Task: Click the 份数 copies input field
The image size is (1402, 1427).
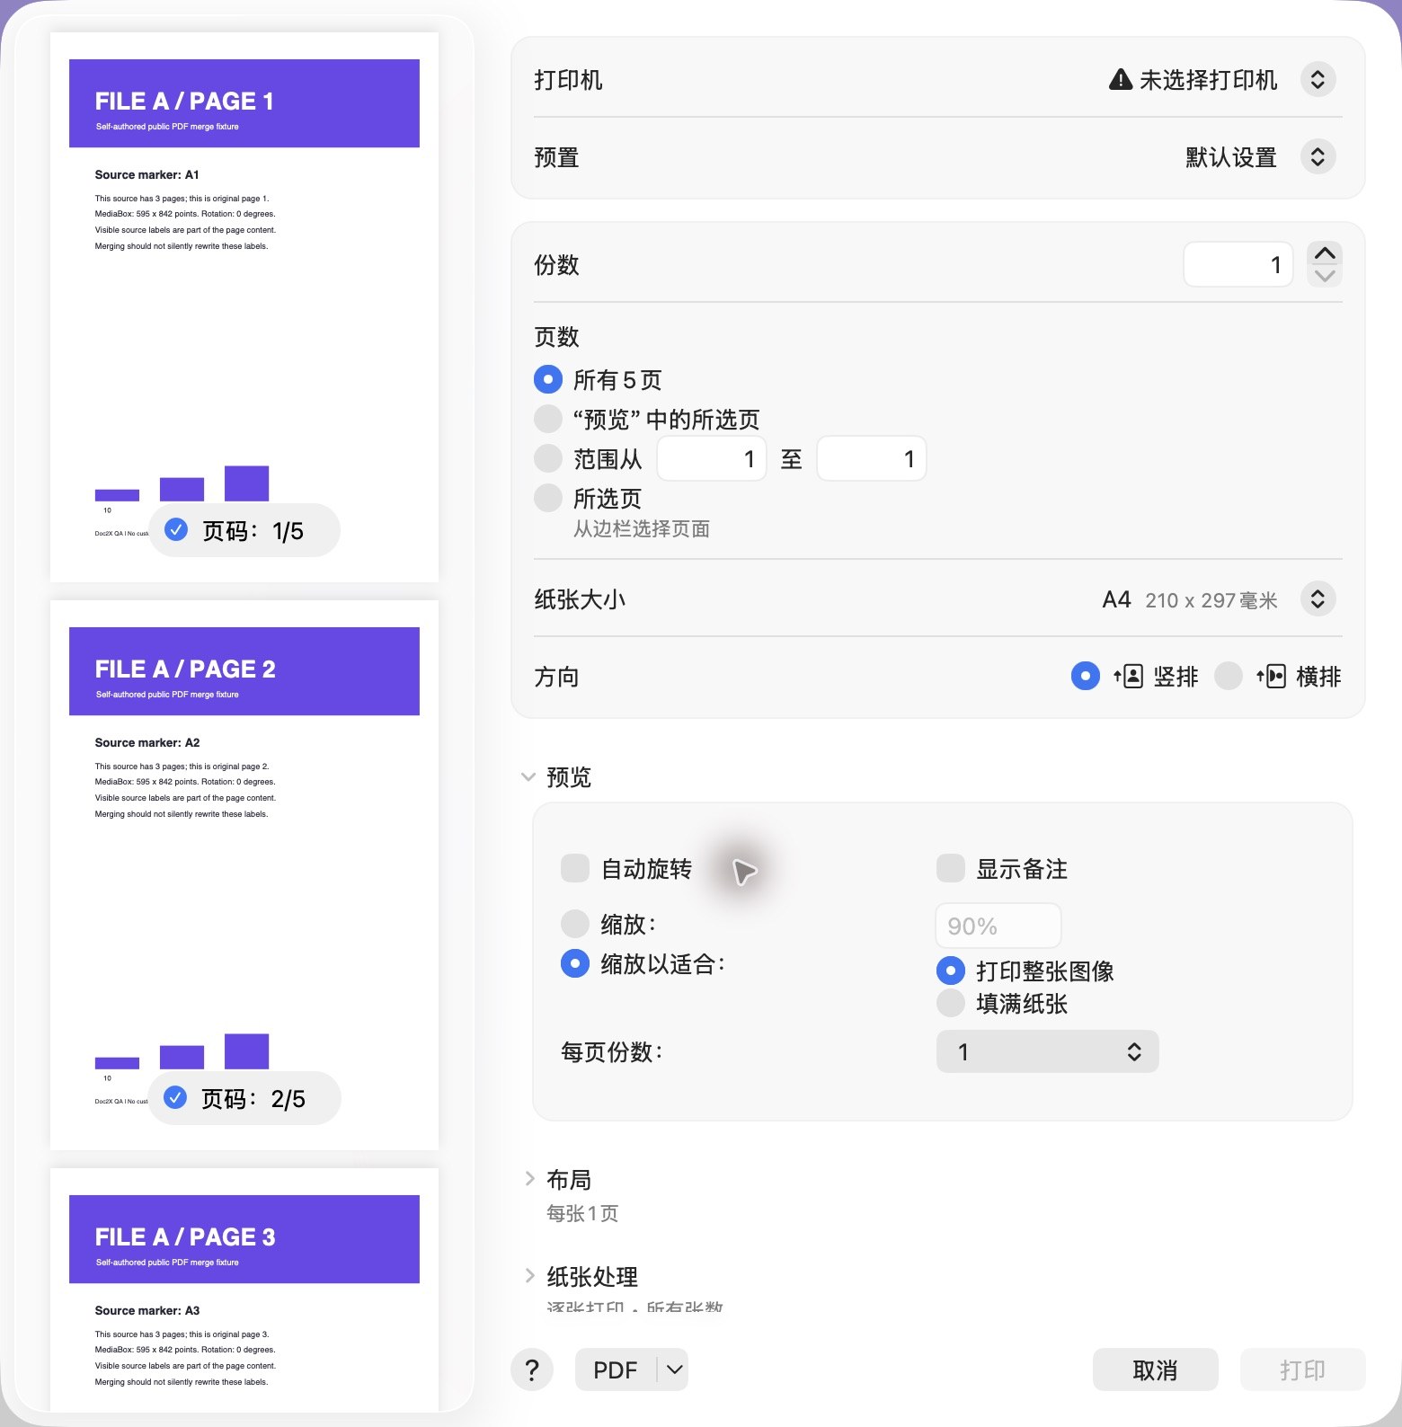Action: coord(1238,264)
